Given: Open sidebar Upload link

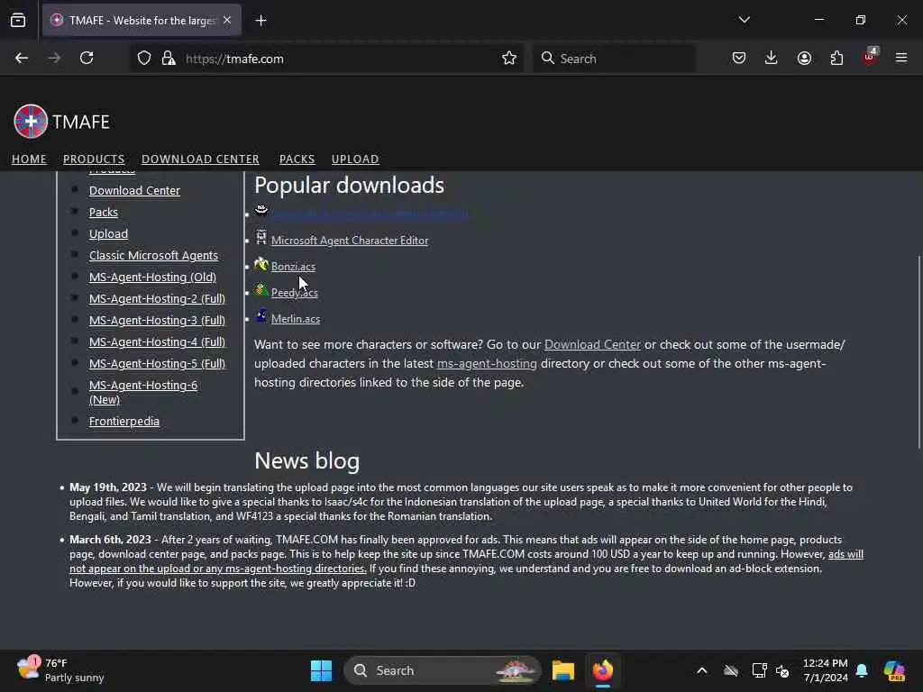Looking at the screenshot, I should coord(108,233).
